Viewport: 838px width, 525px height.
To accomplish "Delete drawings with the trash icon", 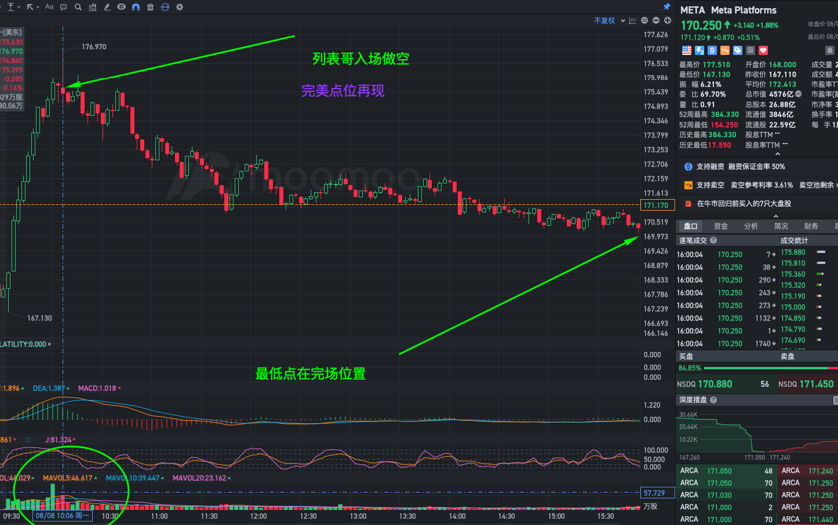I will pyautogui.click(x=150, y=7).
